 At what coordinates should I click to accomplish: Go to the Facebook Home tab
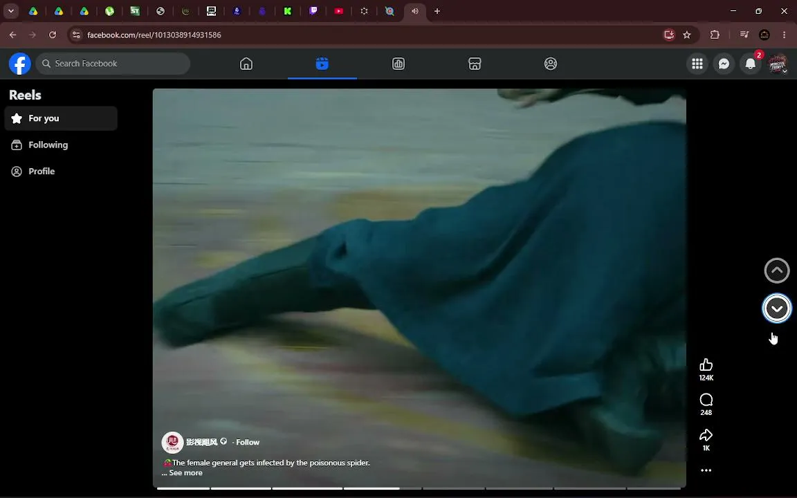coord(246,64)
